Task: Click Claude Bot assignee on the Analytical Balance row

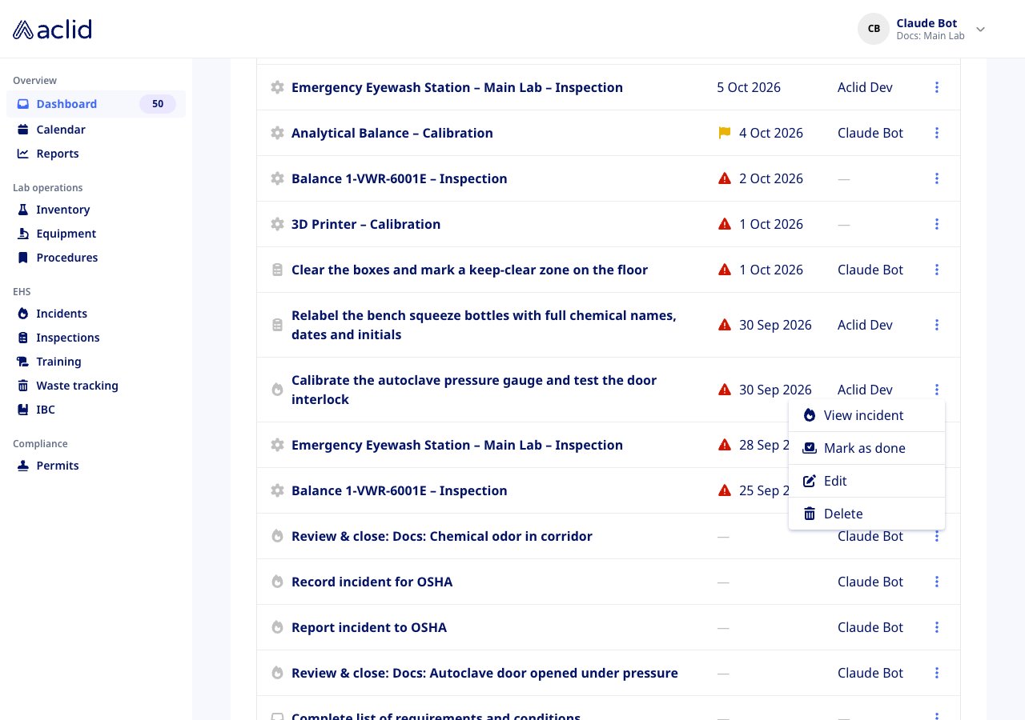Action: 870,133
